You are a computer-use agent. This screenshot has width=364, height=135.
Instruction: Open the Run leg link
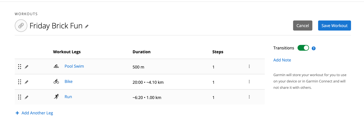[68, 97]
